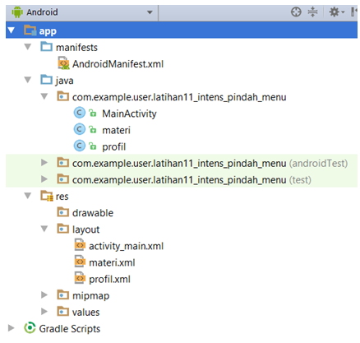
Task: Click the res resources folder icon
Action: [x=47, y=196]
